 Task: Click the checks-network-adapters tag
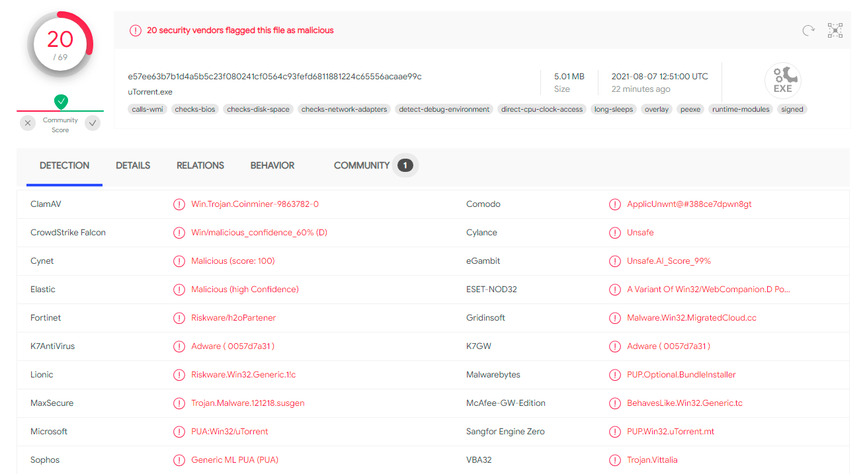(x=345, y=109)
